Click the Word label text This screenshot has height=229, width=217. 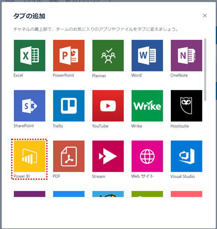(x=137, y=75)
